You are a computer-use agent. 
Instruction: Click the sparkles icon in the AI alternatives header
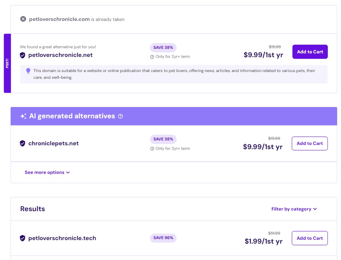pos(23,116)
